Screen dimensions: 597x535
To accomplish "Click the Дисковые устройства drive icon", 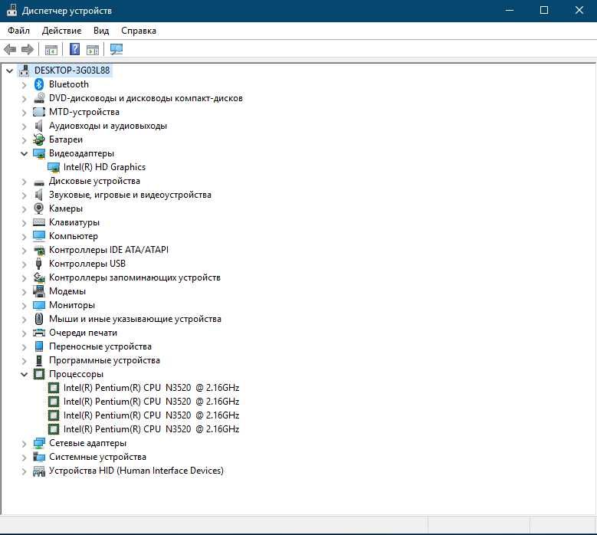I will coord(39,182).
